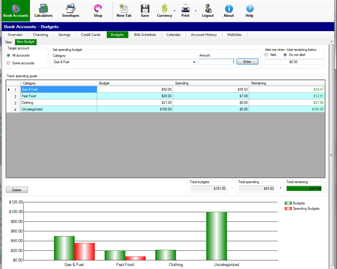Screen dimensions: 337x269
Task: Click the Currency dollar icon
Action: pos(164,11)
